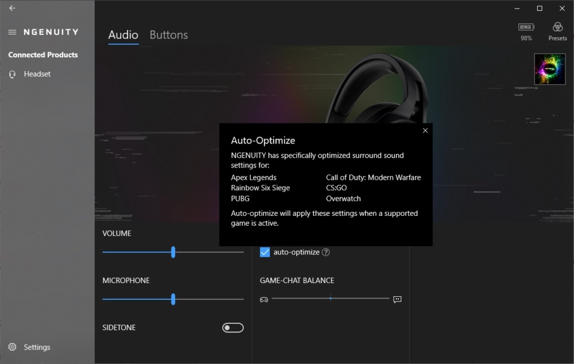Click the GAME-CHAT BALANCE label
This screenshot has height=364, width=574.
point(297,281)
